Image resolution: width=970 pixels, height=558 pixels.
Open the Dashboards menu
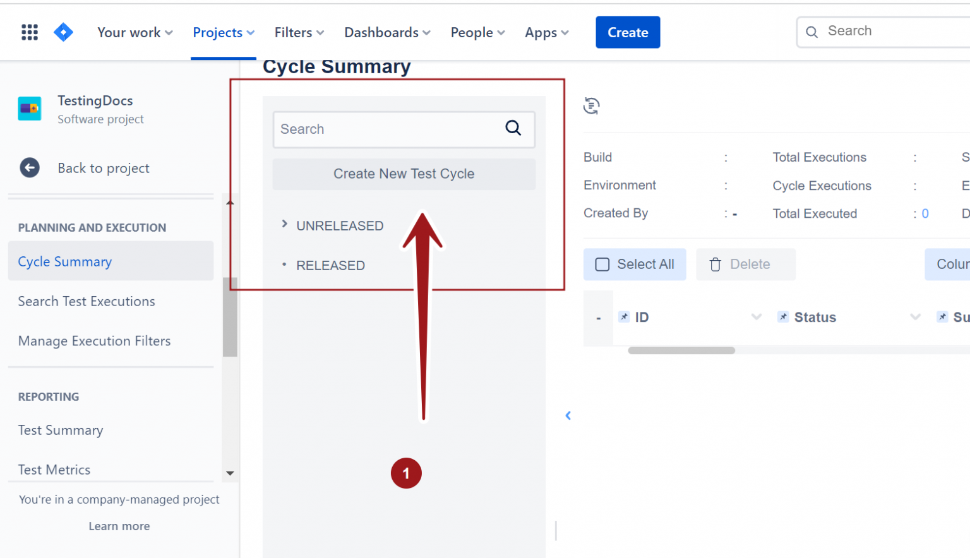tap(386, 32)
